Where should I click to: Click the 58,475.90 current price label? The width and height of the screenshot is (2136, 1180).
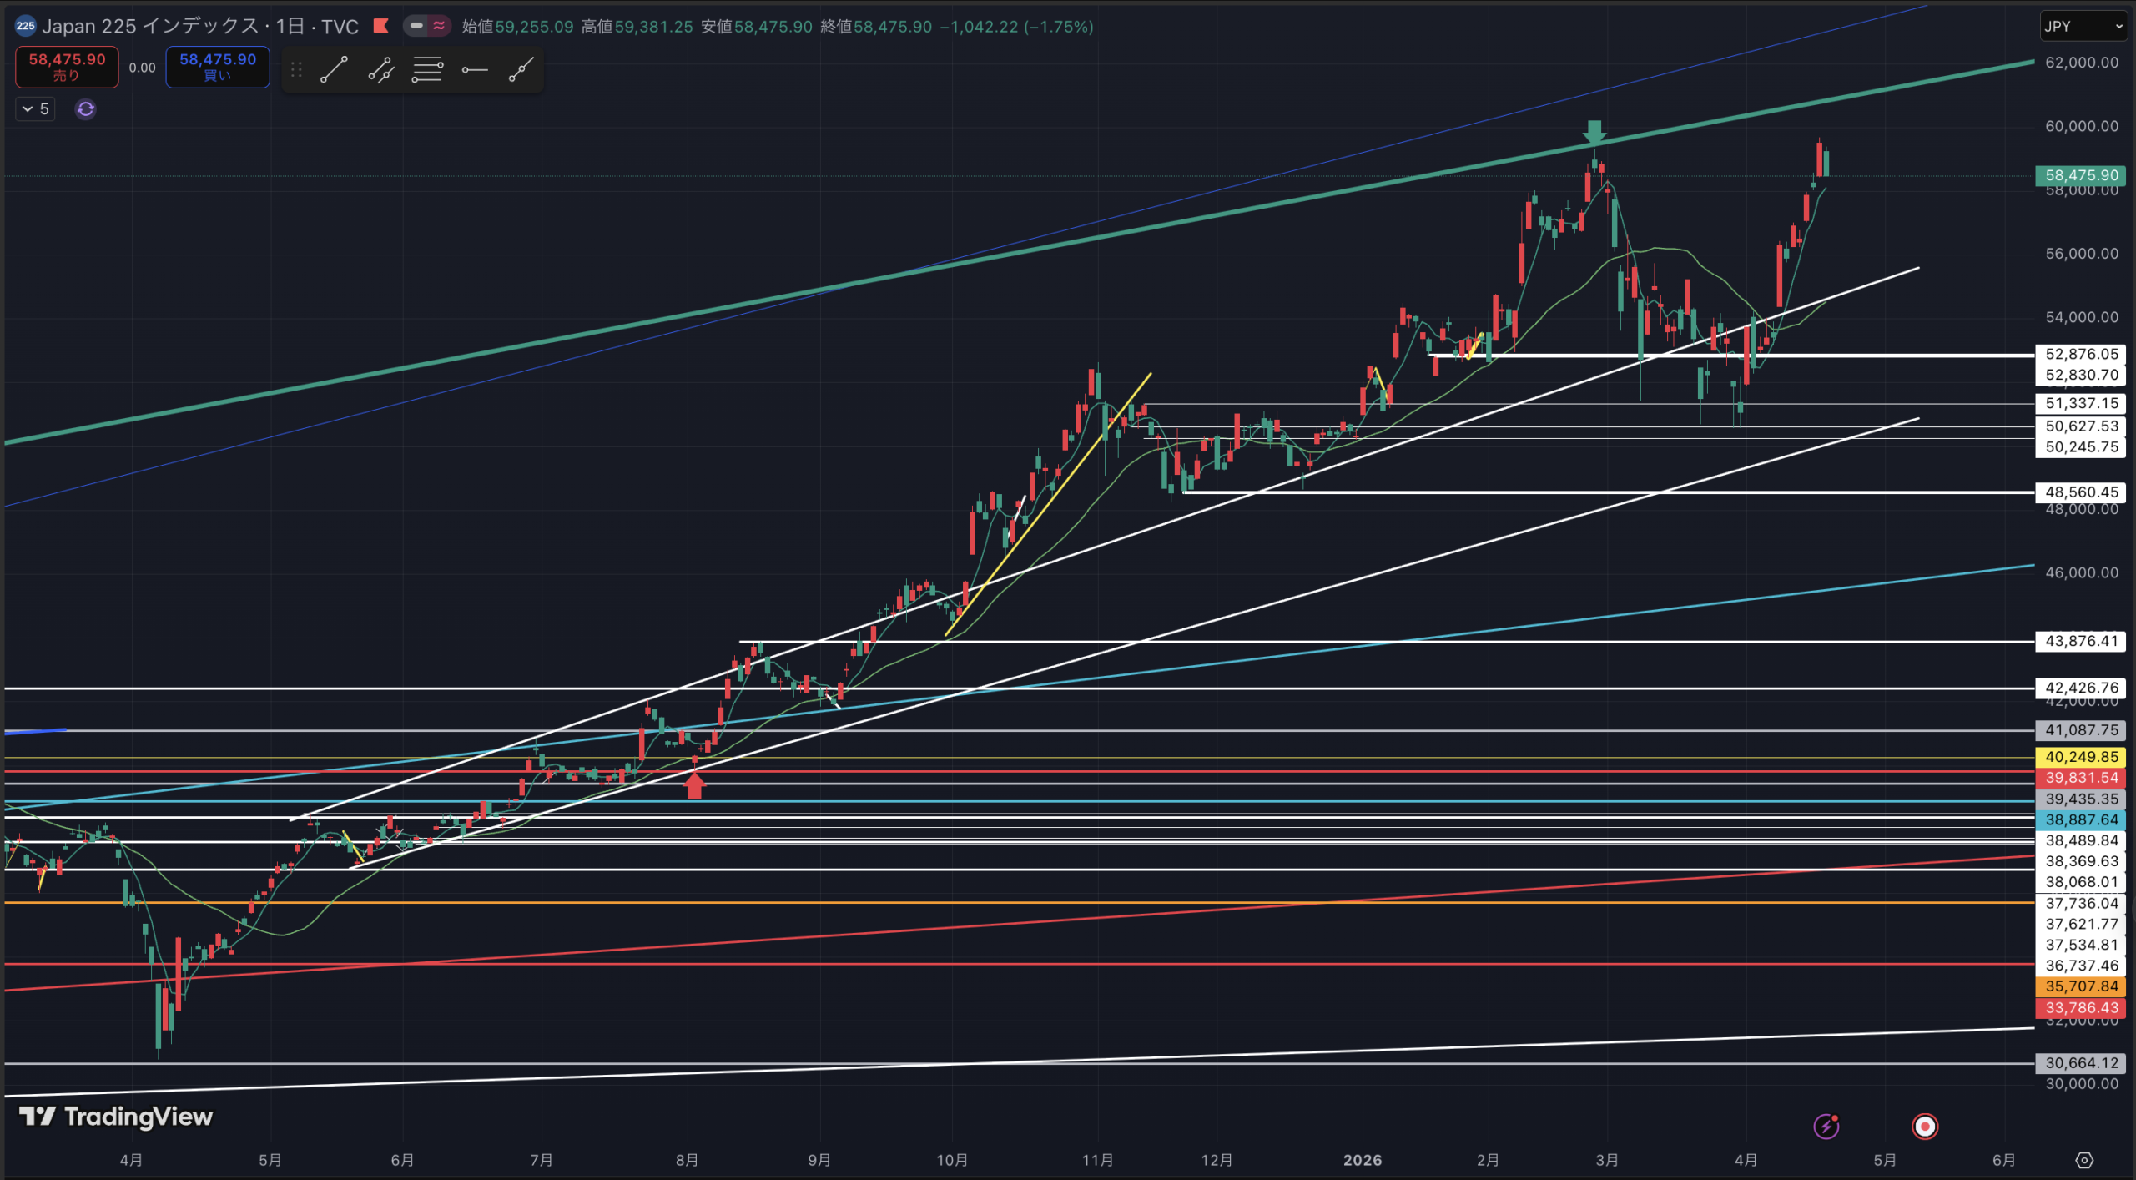[x=2081, y=175]
